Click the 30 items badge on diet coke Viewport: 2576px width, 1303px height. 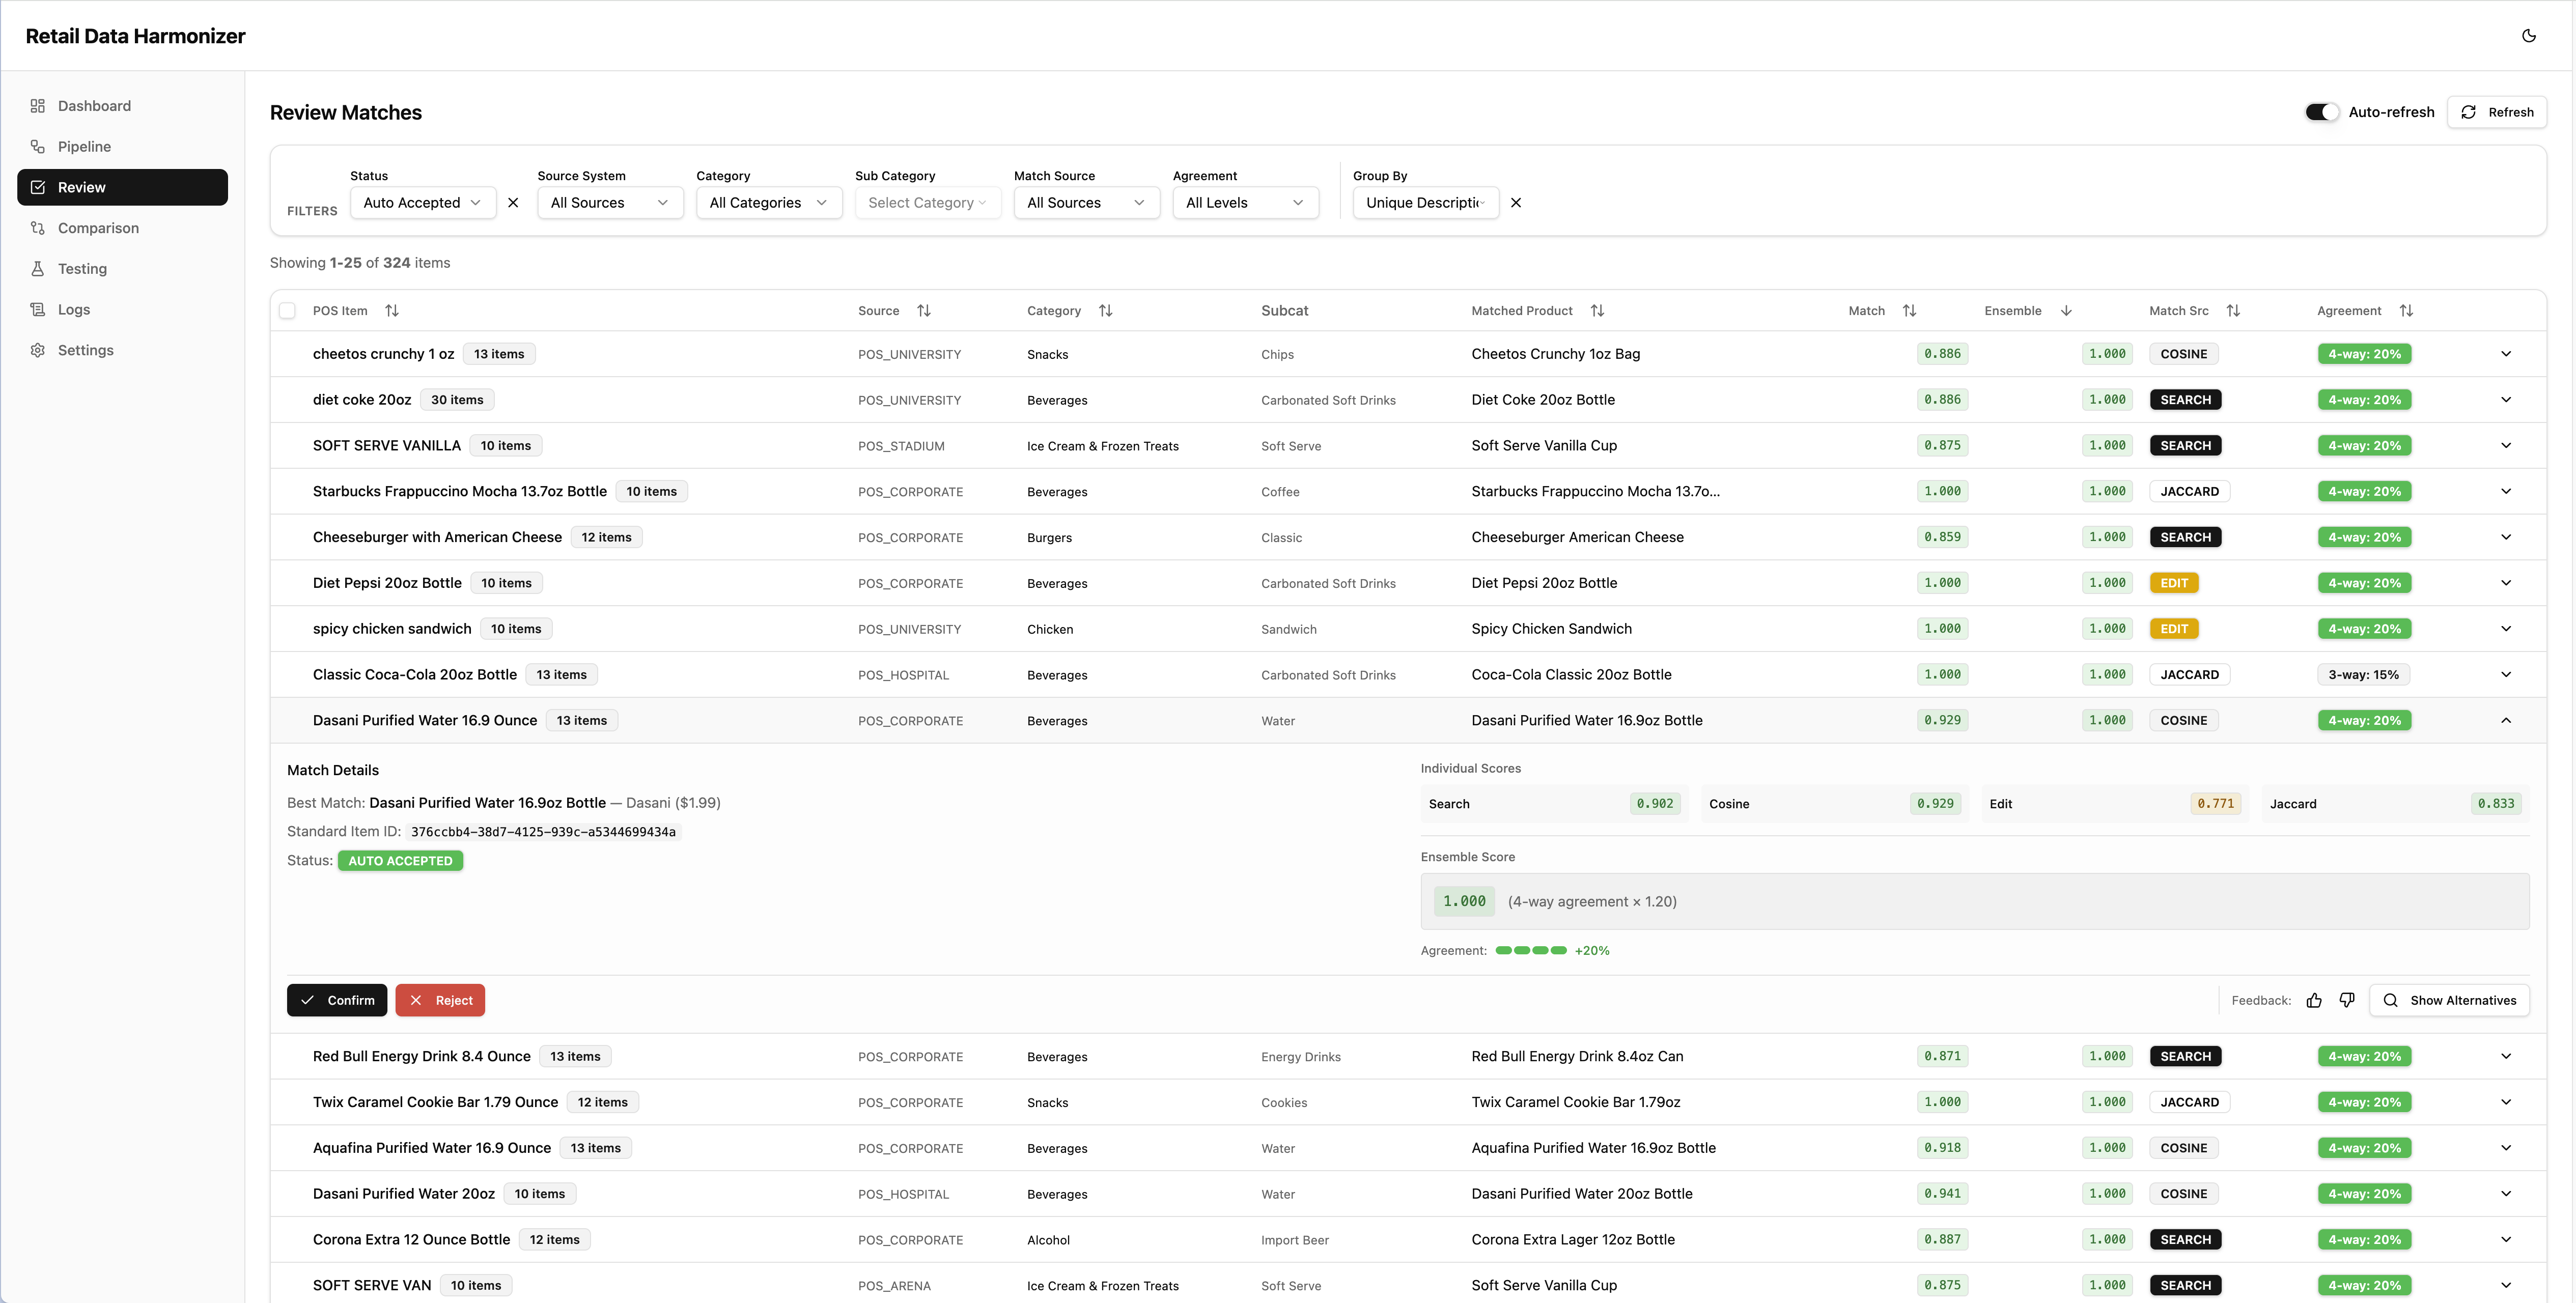pyautogui.click(x=457, y=400)
